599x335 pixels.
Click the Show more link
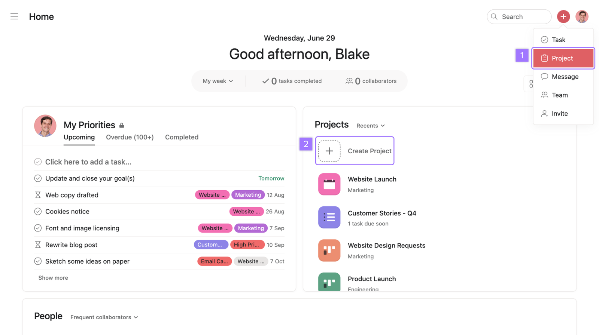click(53, 278)
